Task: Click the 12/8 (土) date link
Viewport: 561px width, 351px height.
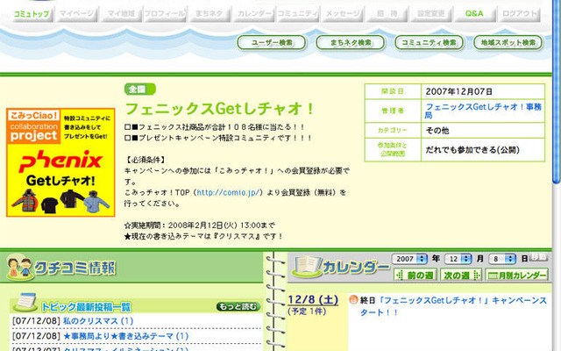Action: (x=313, y=300)
